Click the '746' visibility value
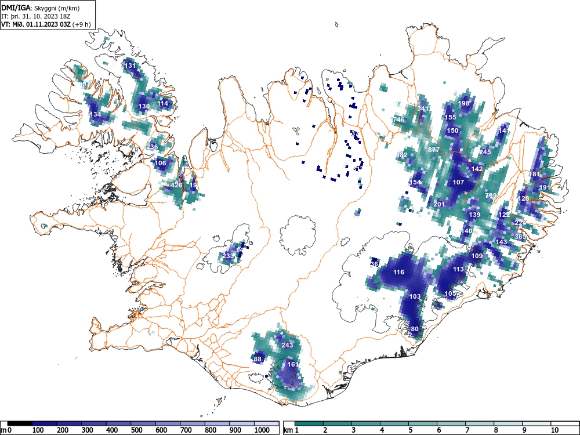Screen dimensions: 580x435 tap(399, 119)
